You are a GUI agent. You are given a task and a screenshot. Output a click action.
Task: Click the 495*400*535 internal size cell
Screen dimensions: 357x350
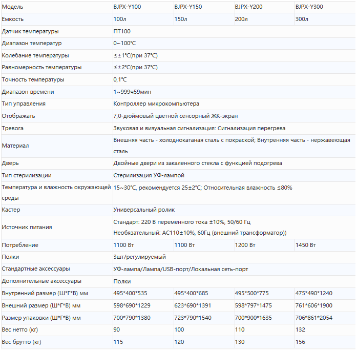tap(130, 293)
